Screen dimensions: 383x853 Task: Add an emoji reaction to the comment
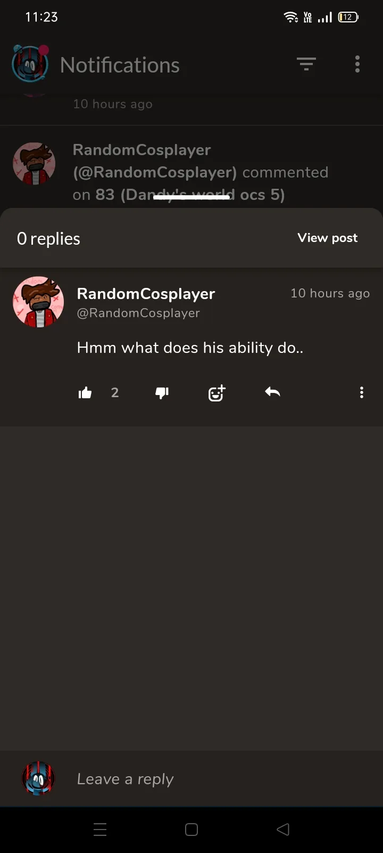(x=217, y=393)
